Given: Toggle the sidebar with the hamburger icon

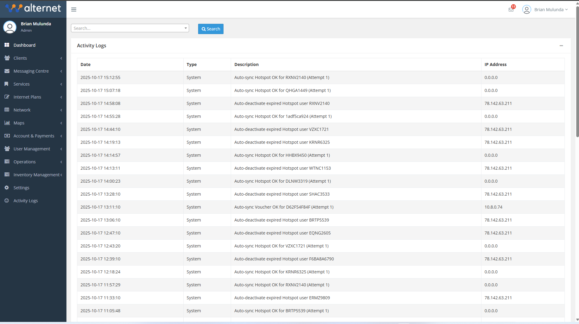Looking at the screenshot, I should point(73,9).
